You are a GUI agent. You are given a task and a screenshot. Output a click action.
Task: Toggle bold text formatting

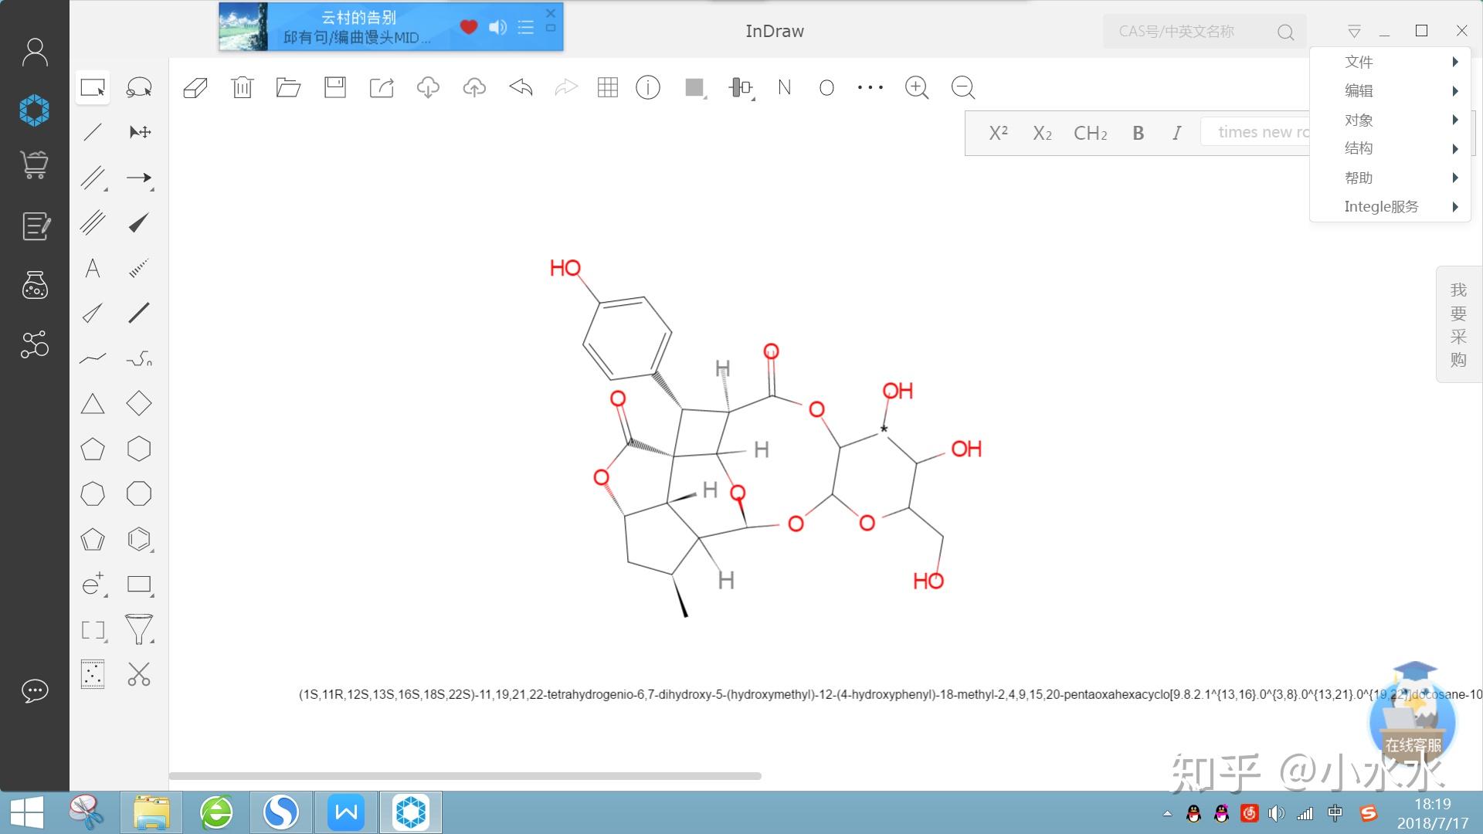[1138, 133]
